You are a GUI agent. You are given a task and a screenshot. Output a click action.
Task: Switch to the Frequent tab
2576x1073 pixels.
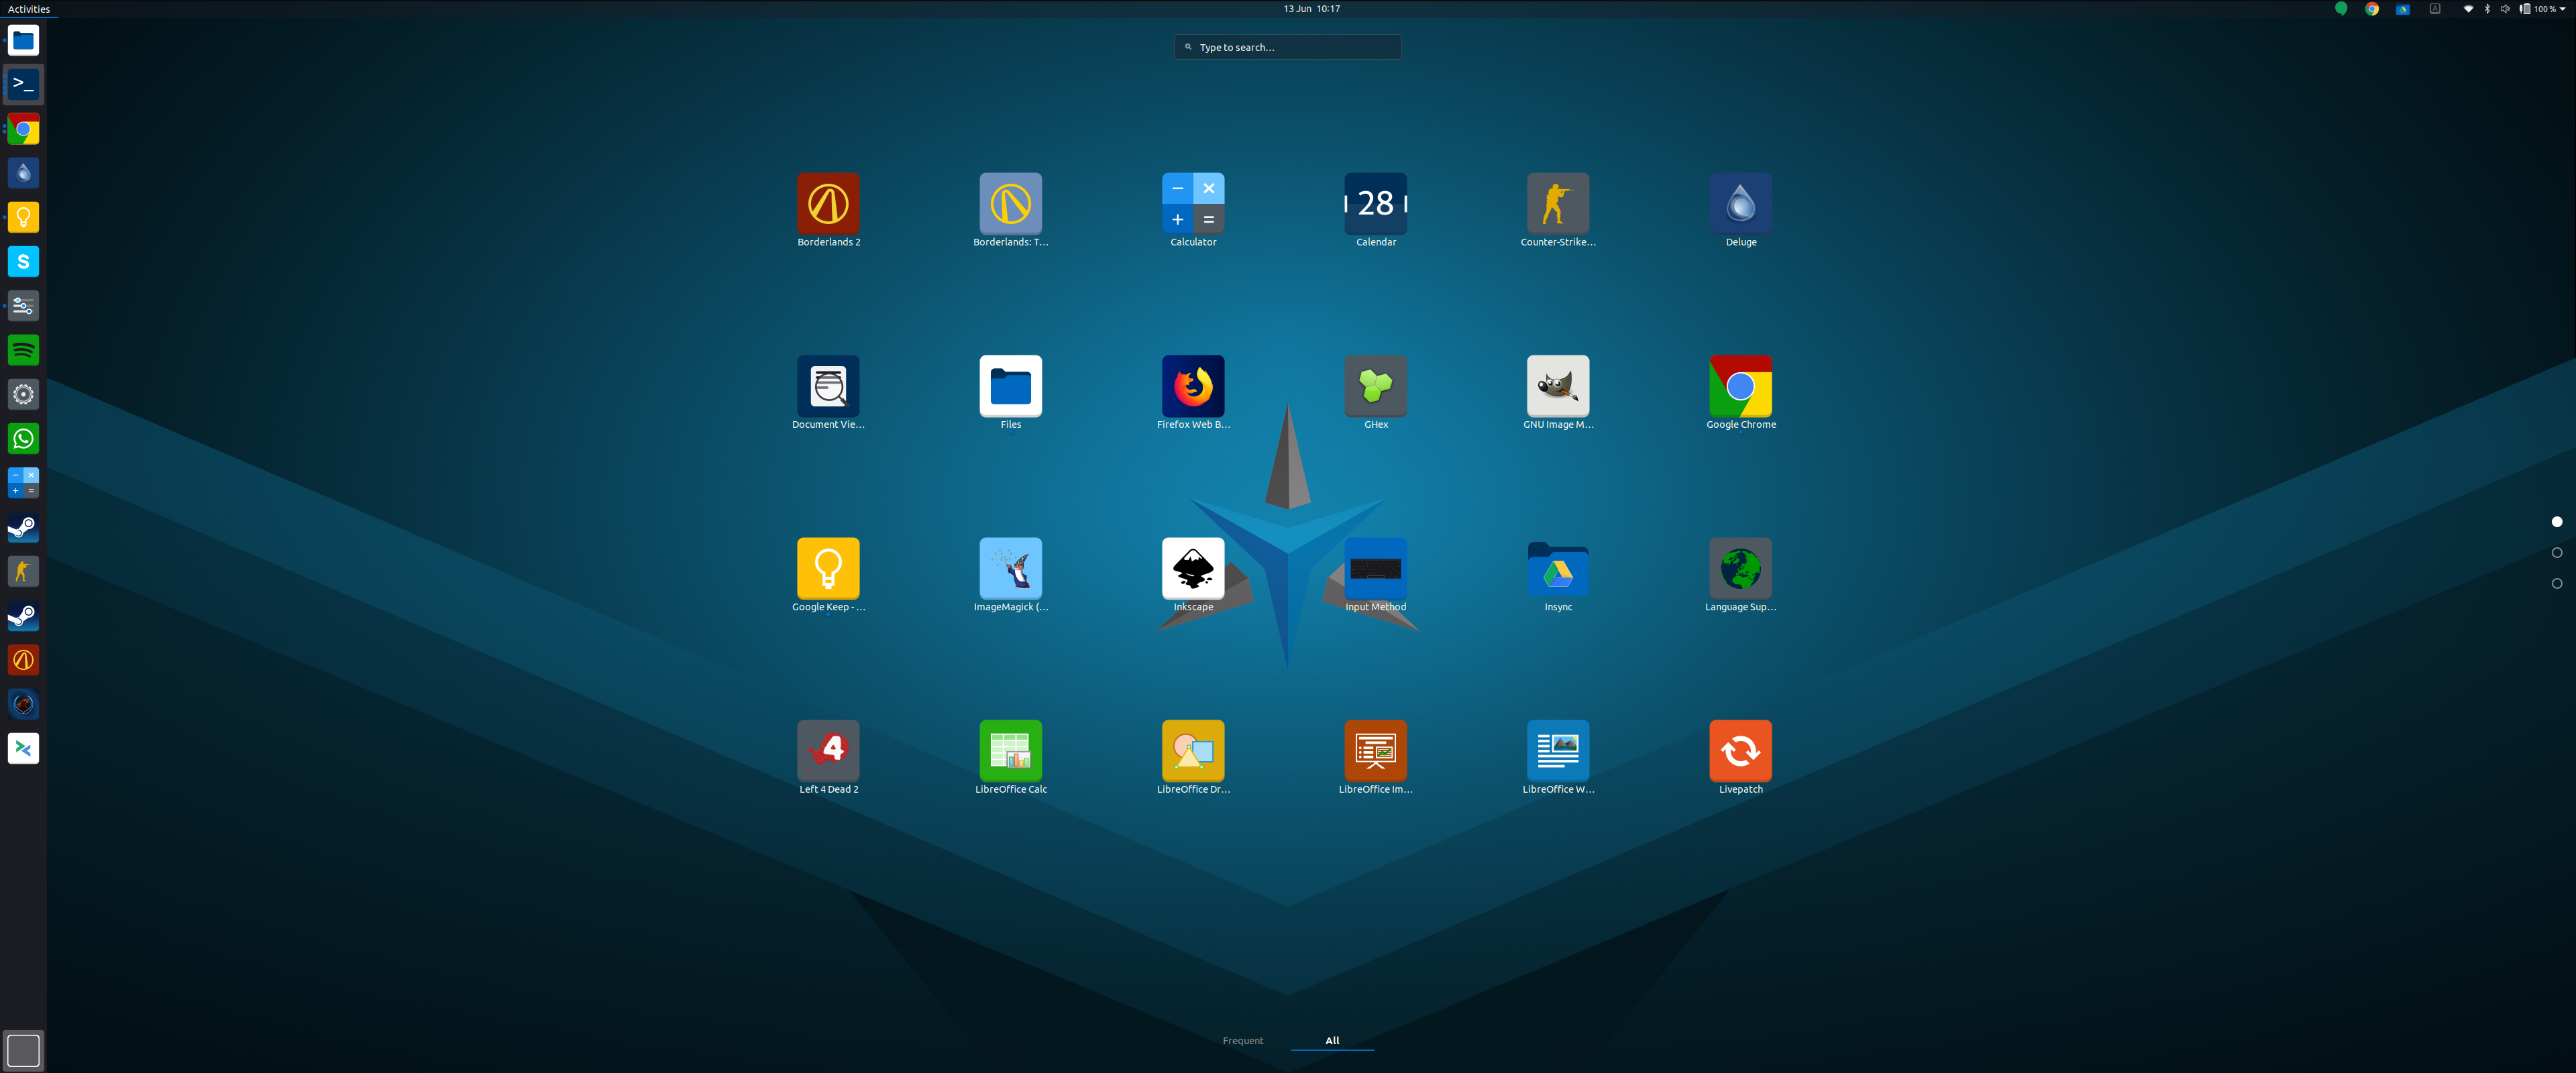[x=1242, y=1041]
